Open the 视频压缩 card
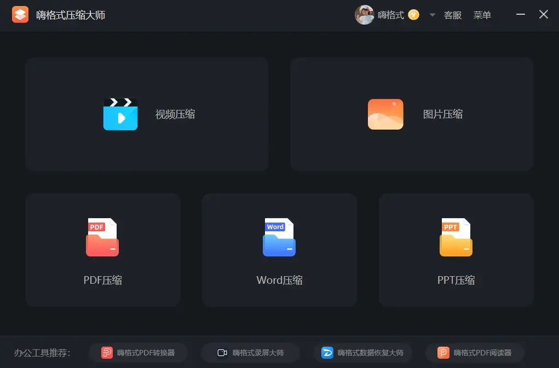The height and width of the screenshot is (368, 559). [146, 114]
